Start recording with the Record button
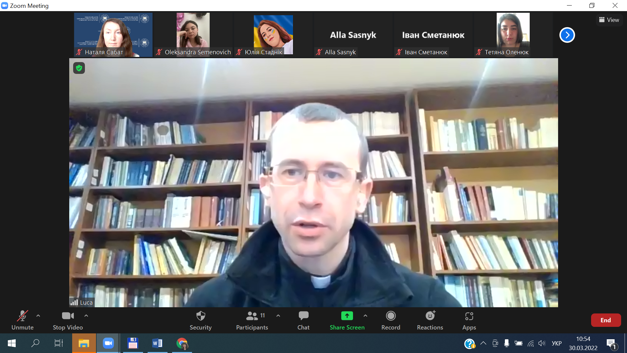This screenshot has width=627, height=353. 391,320
